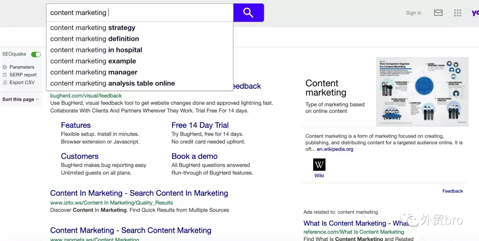Open the mail envelope icon
The image size is (479, 241).
[x=438, y=12]
